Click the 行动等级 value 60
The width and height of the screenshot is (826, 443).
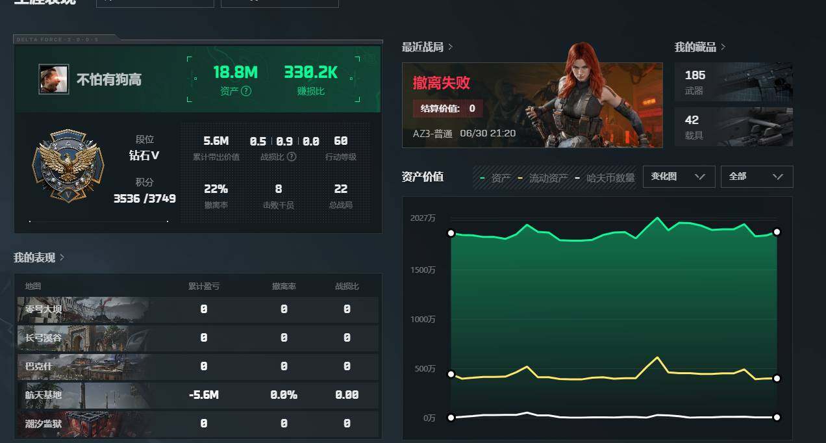[x=341, y=141]
